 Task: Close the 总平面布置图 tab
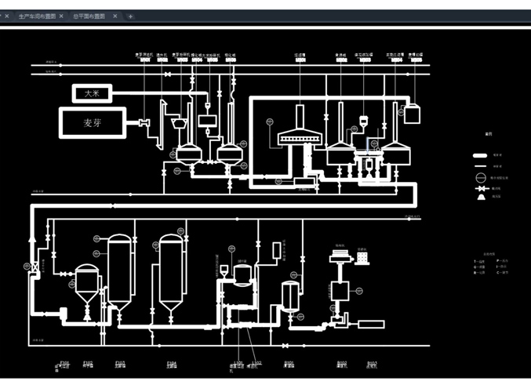point(115,16)
